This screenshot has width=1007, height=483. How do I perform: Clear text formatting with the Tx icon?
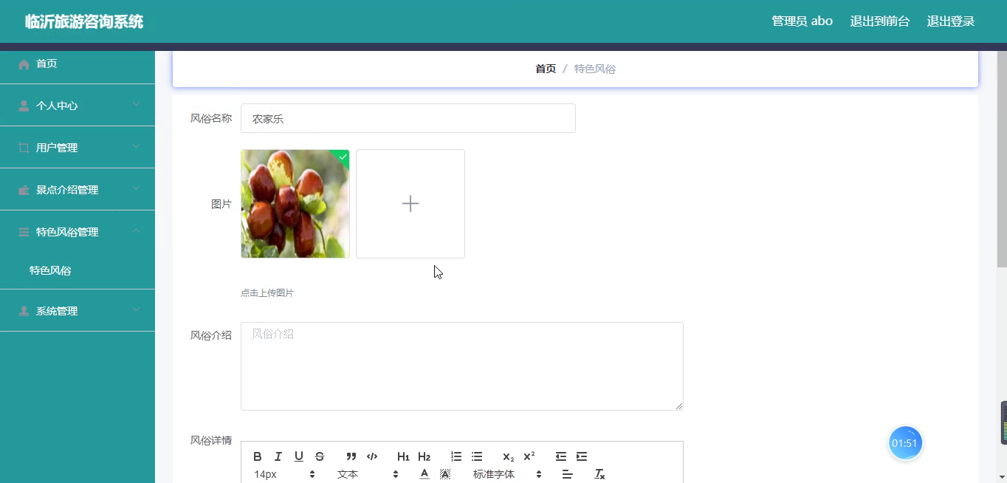[599, 474]
